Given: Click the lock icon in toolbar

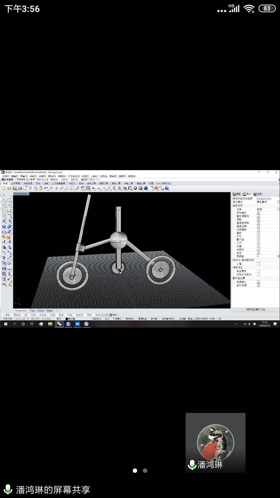Looking at the screenshot, I should pyautogui.click(x=120, y=188).
